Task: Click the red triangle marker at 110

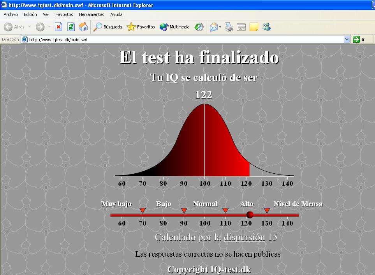Action: [x=225, y=210]
